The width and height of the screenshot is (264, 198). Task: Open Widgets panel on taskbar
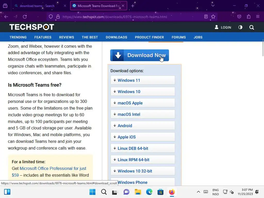[x=7, y=192]
